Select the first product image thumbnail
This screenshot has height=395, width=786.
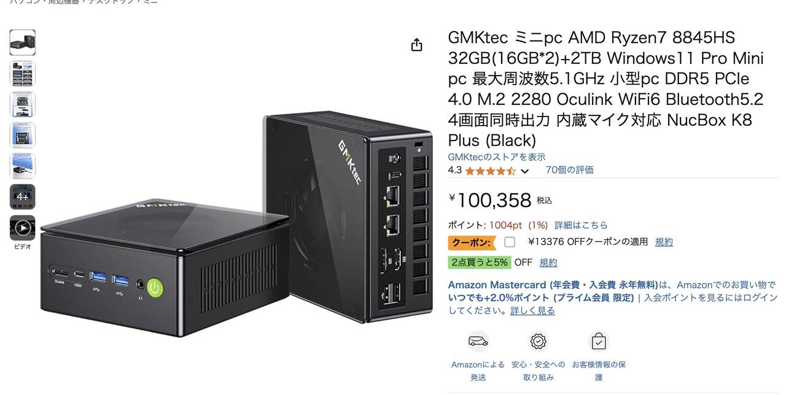23,42
